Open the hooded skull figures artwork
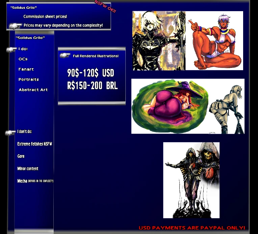The height and width of the screenshot is (234, 258). point(191,180)
